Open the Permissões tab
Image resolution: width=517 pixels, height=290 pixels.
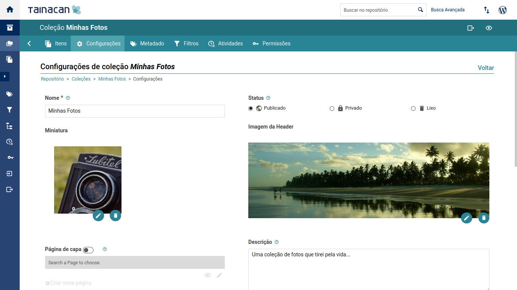(271, 43)
